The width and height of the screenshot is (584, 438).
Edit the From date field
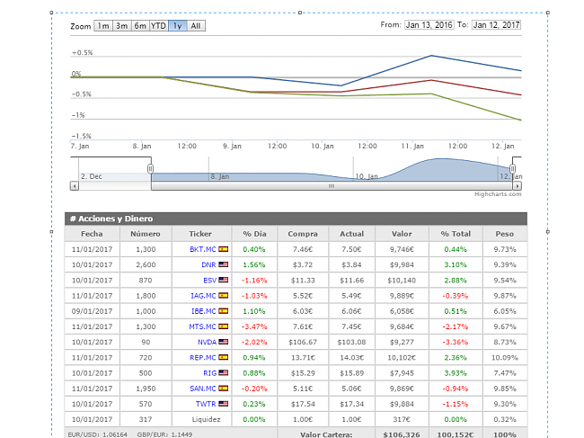[429, 25]
